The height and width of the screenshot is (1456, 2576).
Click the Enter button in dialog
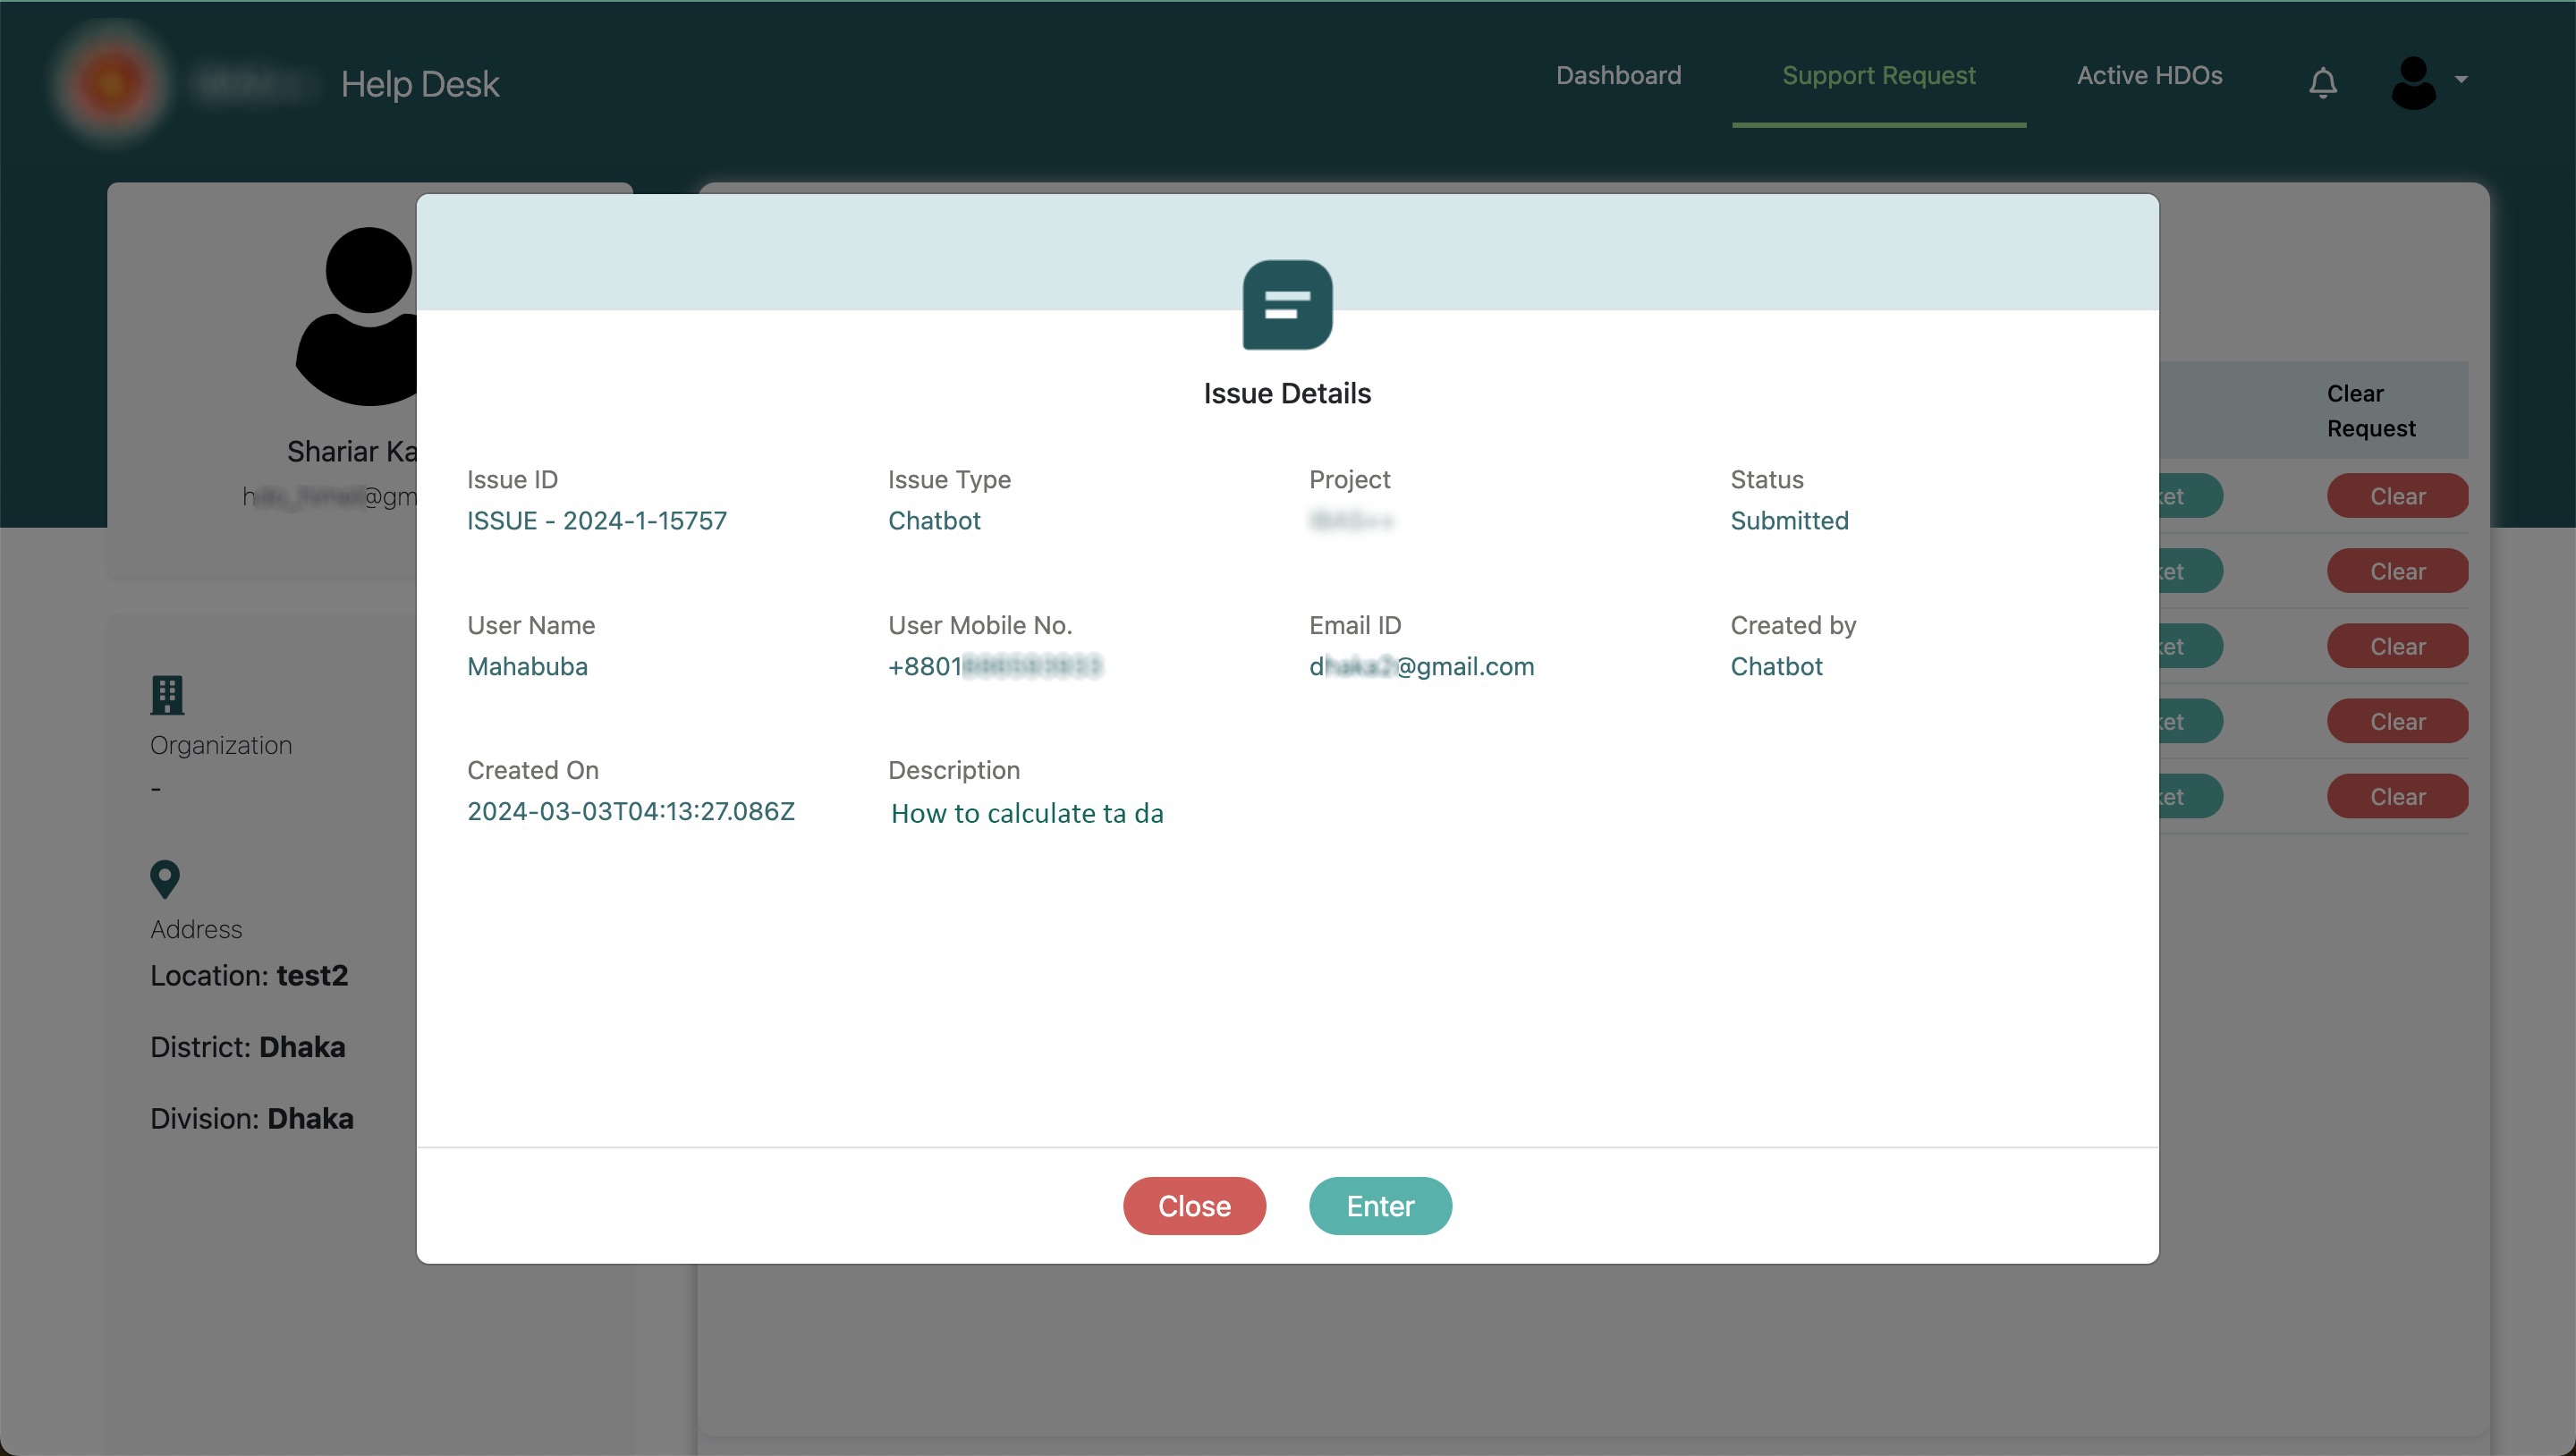pyautogui.click(x=1380, y=1206)
